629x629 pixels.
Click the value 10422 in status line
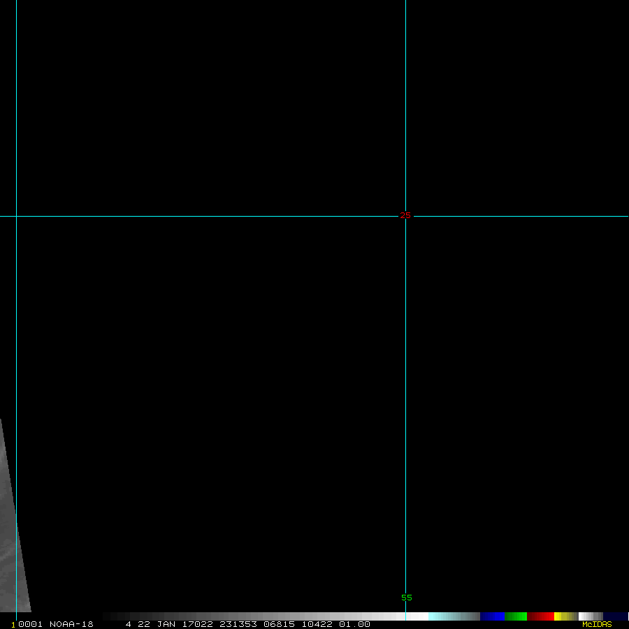click(317, 624)
